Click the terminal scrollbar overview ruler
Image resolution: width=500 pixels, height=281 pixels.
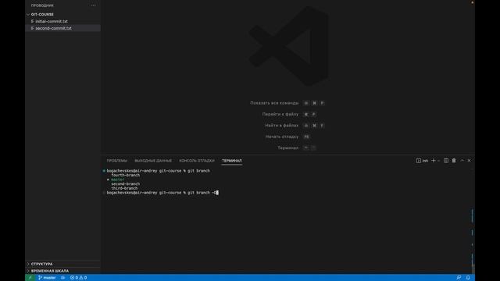[472, 220]
